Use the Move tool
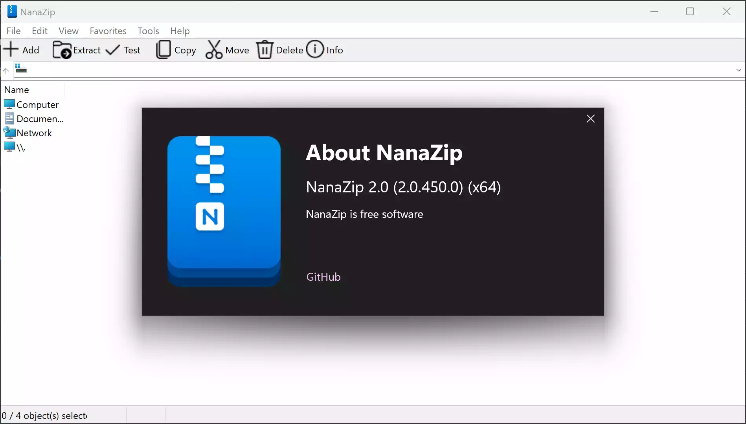 (x=227, y=49)
